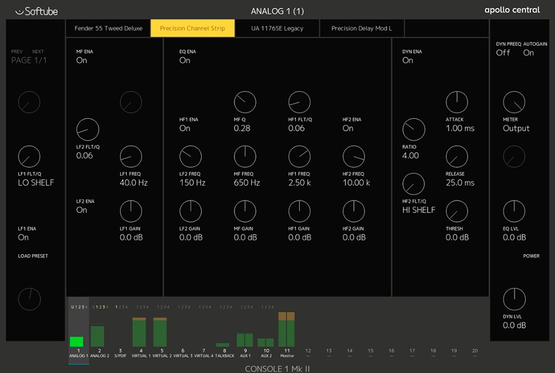The image size is (555, 373).
Task: Click the ANALOG 1 (1) title
Action: pos(277,11)
